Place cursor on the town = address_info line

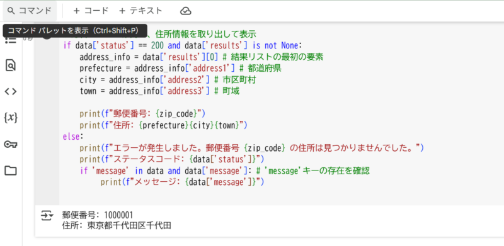(x=159, y=91)
